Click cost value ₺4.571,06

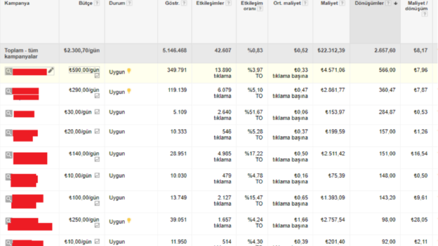coord(333,70)
